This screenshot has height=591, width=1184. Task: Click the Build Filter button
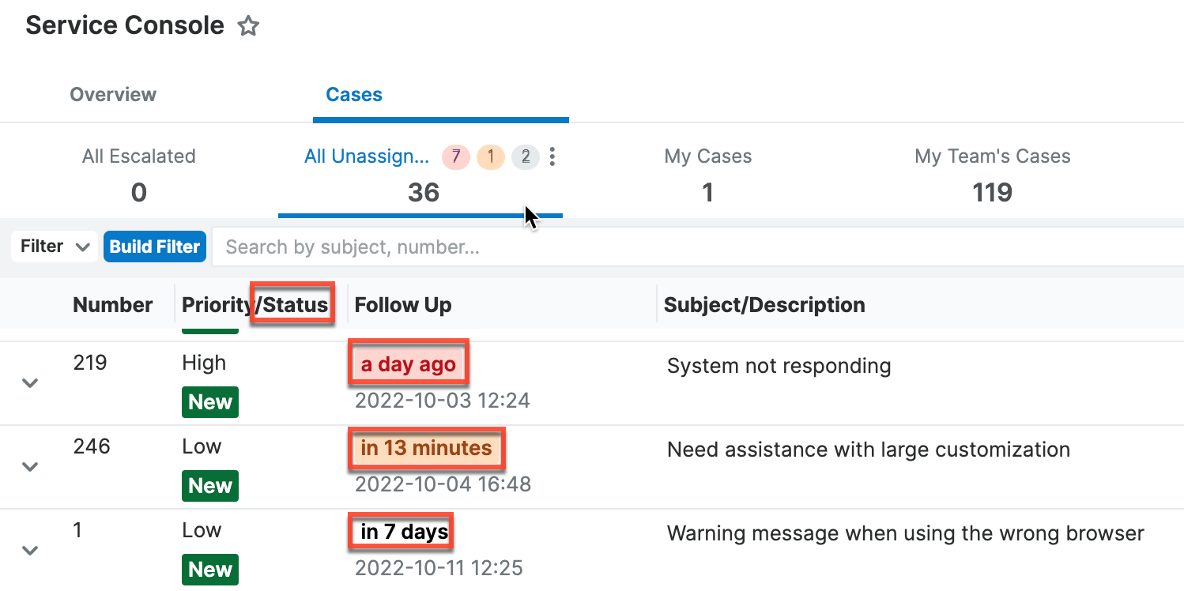tap(155, 247)
